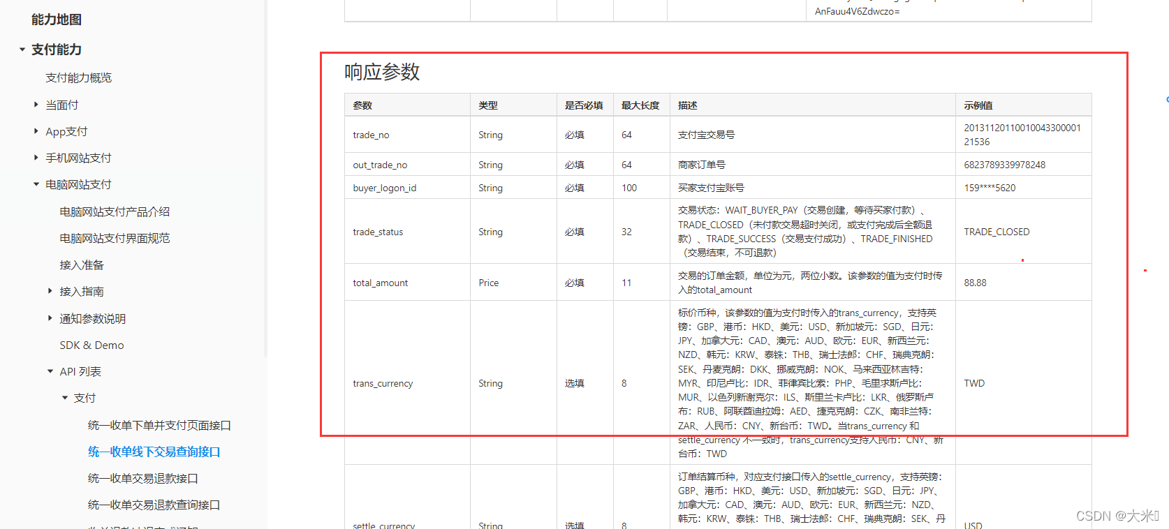
Task: Expand the 接入指南 tree arrow
Action: tap(50, 291)
